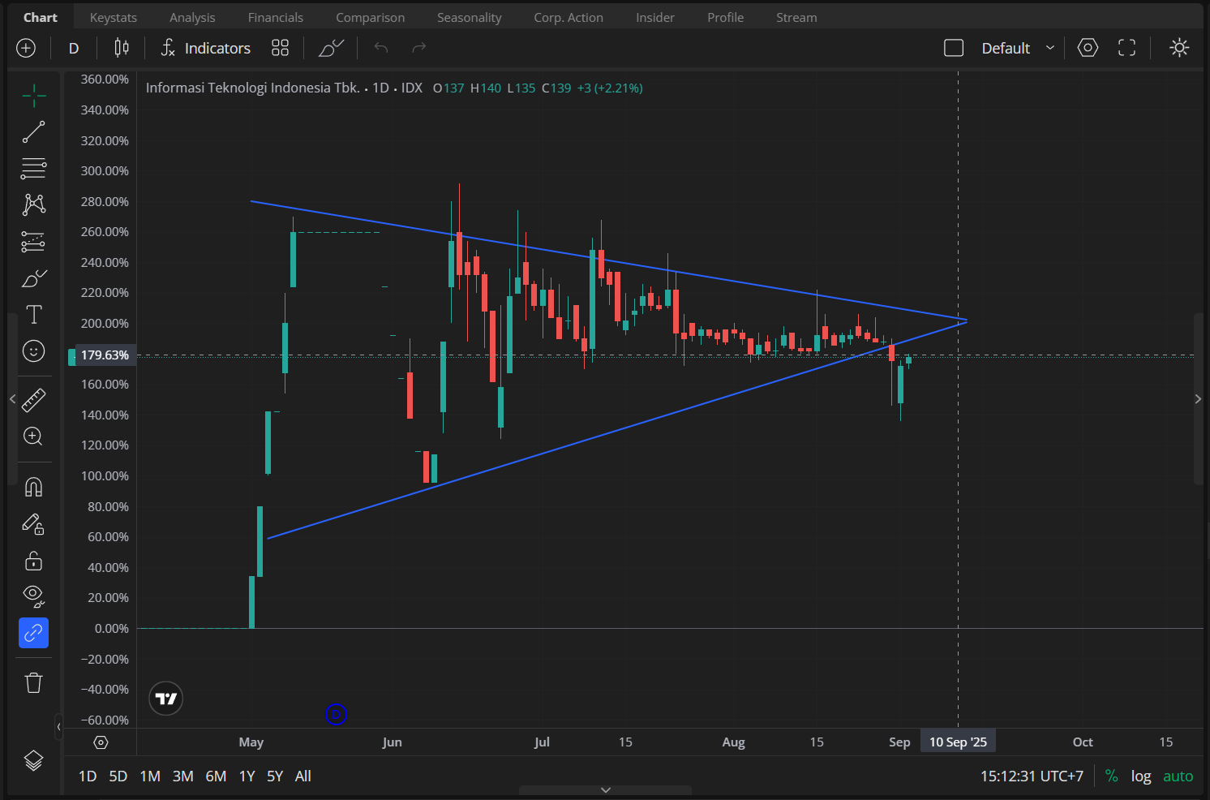Open the object tree layers panel
Image resolution: width=1210 pixels, height=800 pixels.
33,760
